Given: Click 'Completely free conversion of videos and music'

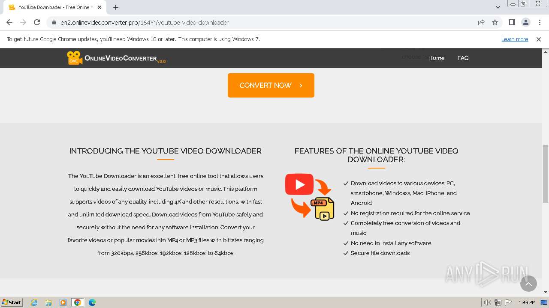Looking at the screenshot, I should point(405,228).
